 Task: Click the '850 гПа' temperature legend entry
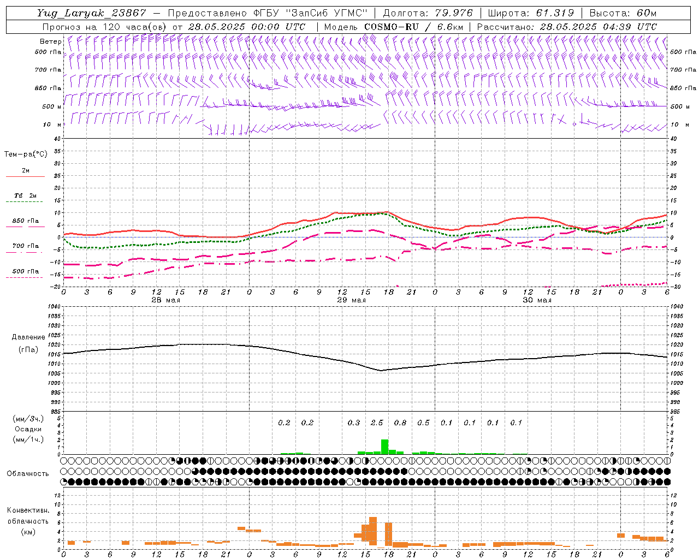[25, 221]
